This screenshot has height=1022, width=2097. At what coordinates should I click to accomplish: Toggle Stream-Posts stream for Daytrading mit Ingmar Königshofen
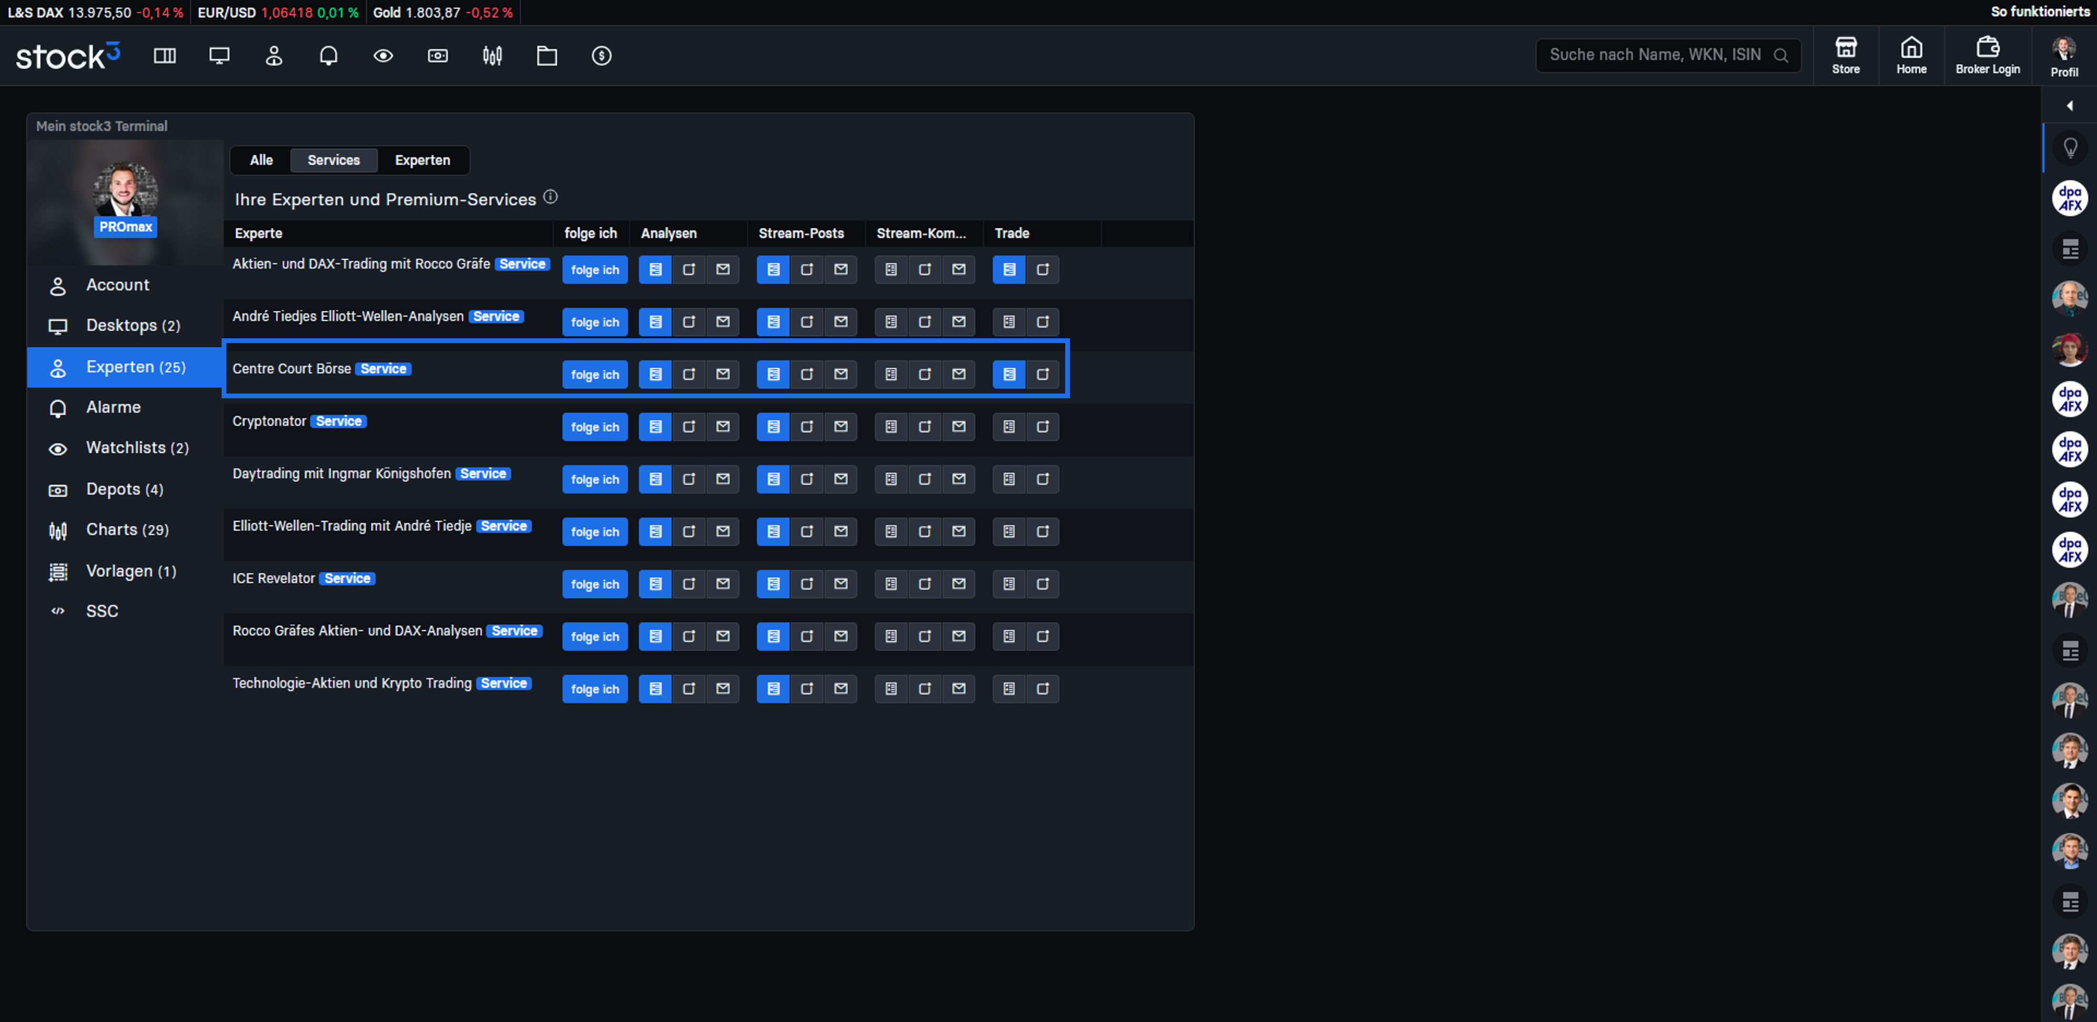(774, 479)
